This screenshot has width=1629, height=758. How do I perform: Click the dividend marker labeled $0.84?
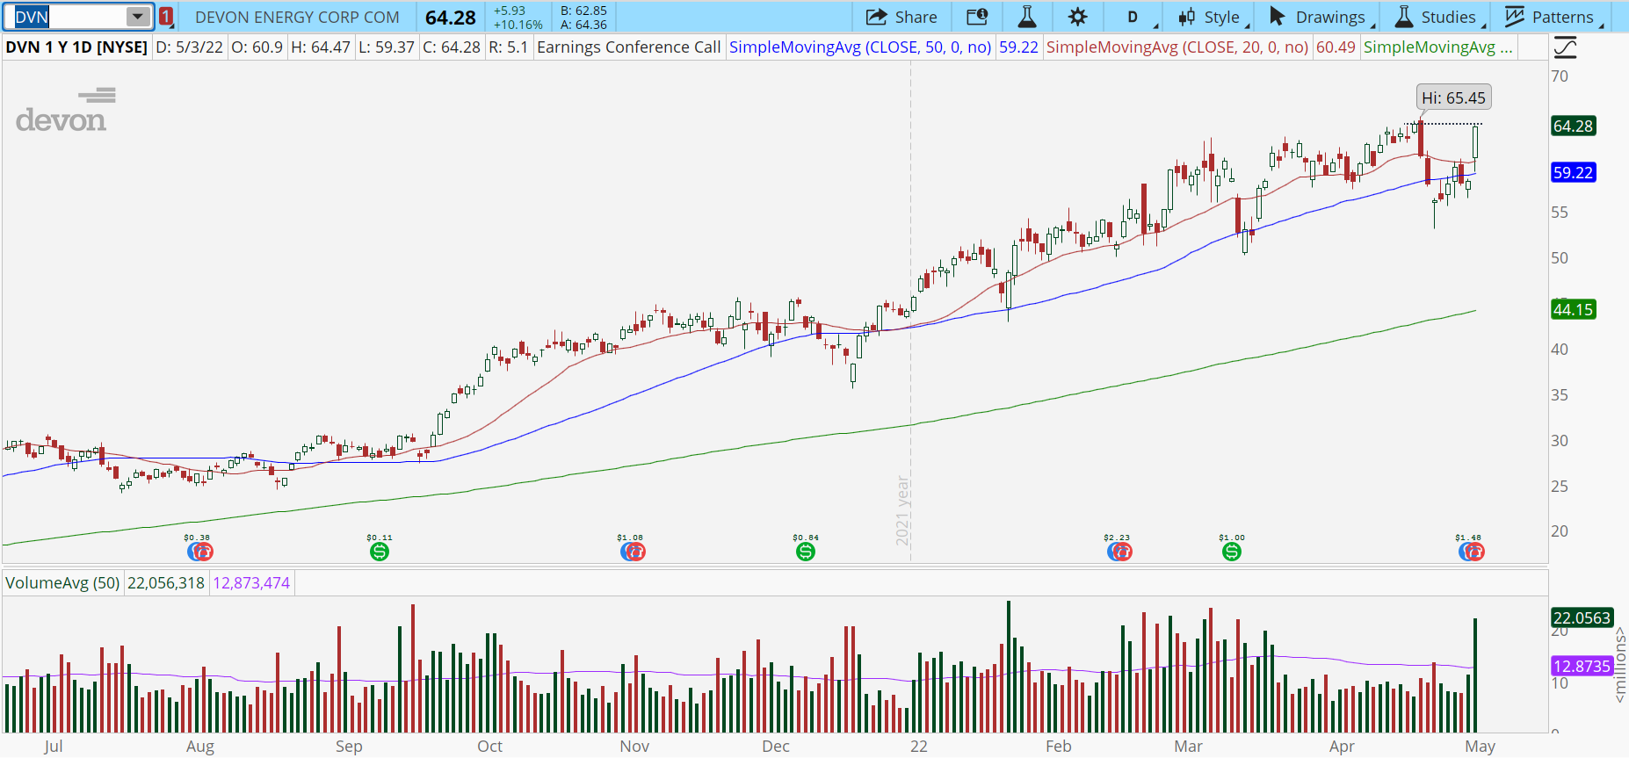pyautogui.click(x=806, y=552)
